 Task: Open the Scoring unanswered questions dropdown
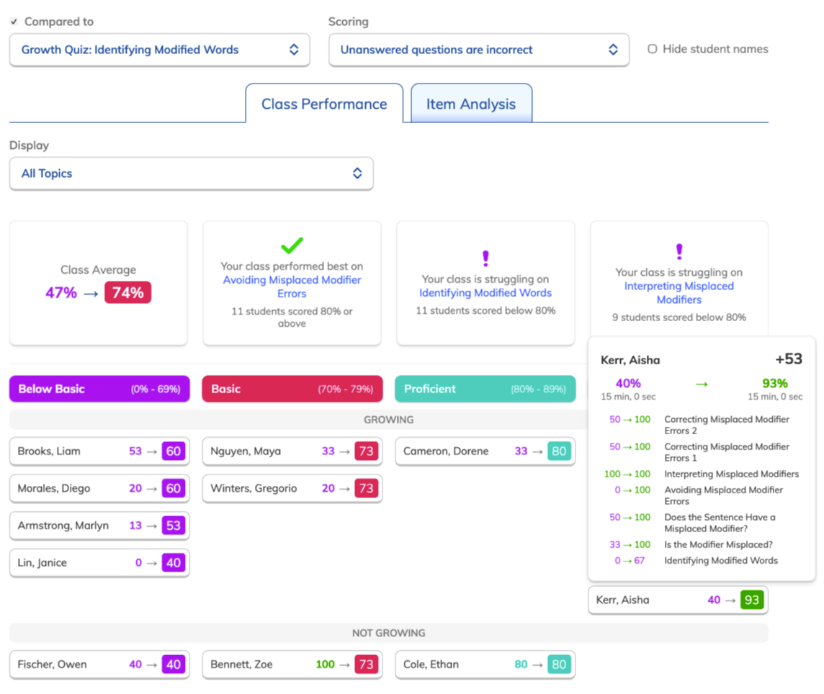coord(479,50)
